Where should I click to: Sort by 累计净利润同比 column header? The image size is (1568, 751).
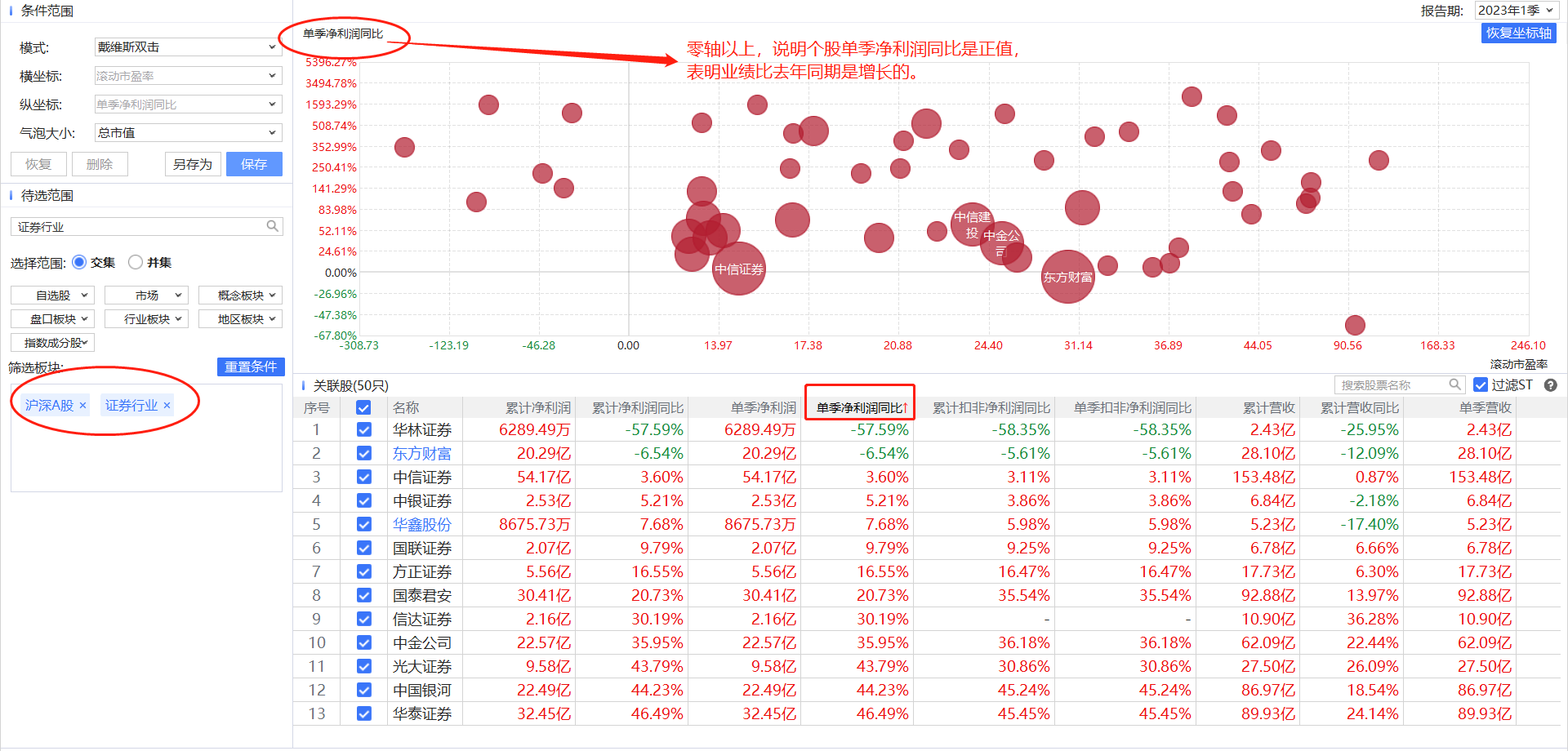tap(638, 407)
